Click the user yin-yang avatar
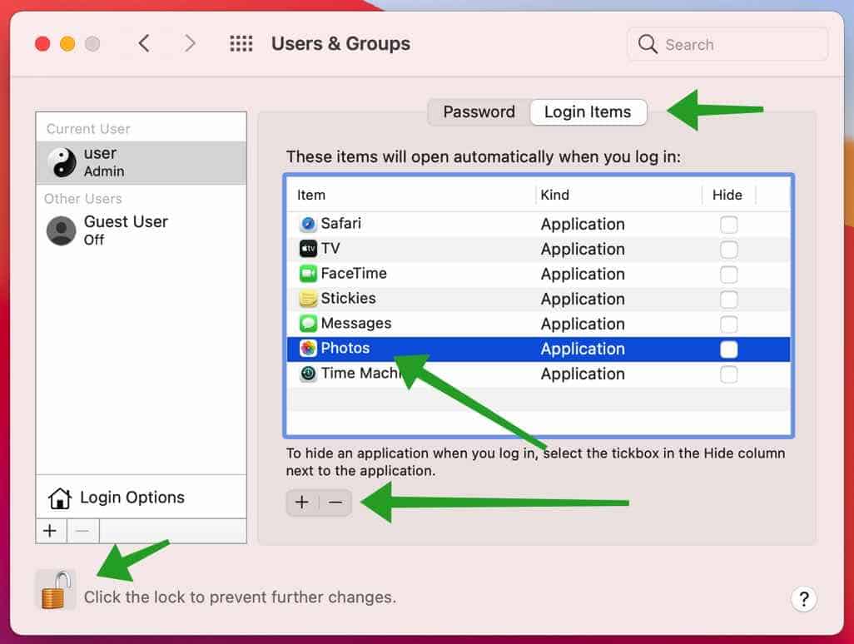854x644 pixels. coord(62,162)
